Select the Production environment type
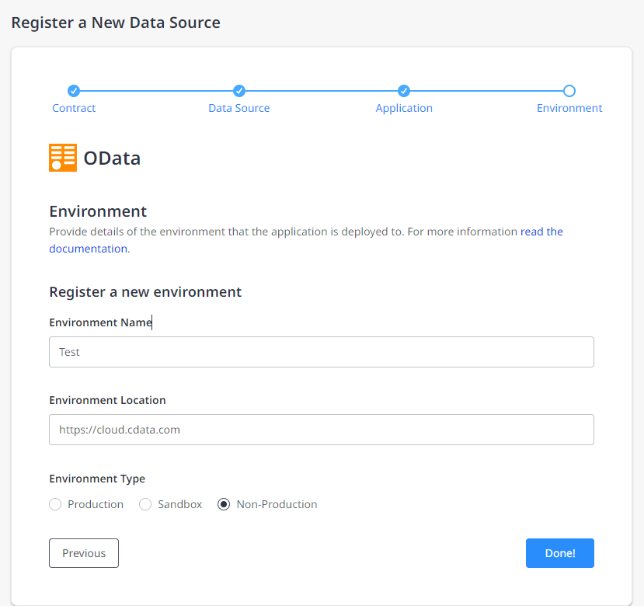The width and height of the screenshot is (644, 606). tap(55, 504)
